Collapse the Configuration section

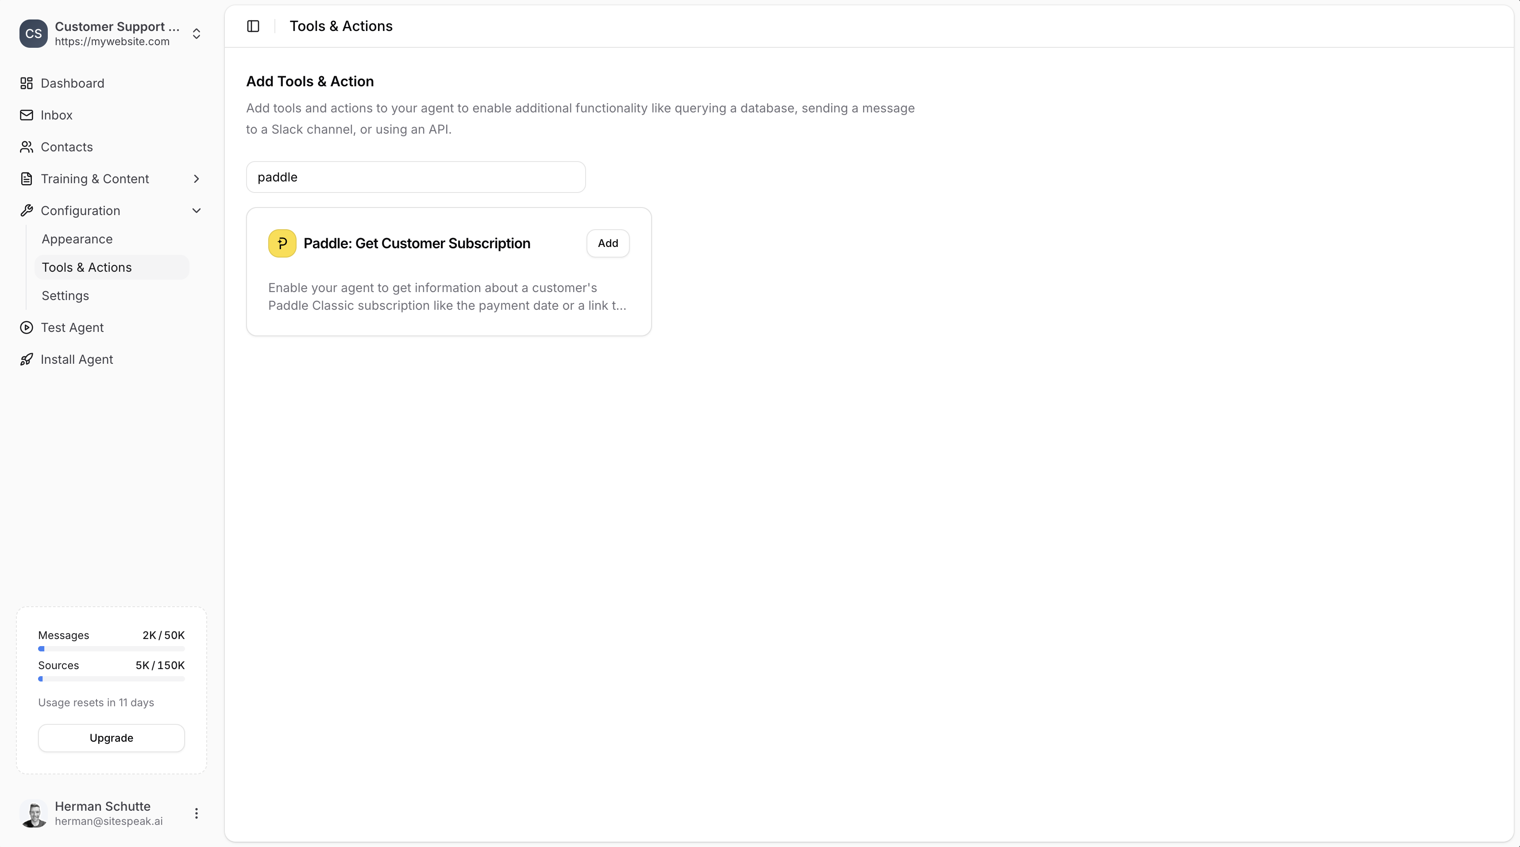(x=197, y=211)
